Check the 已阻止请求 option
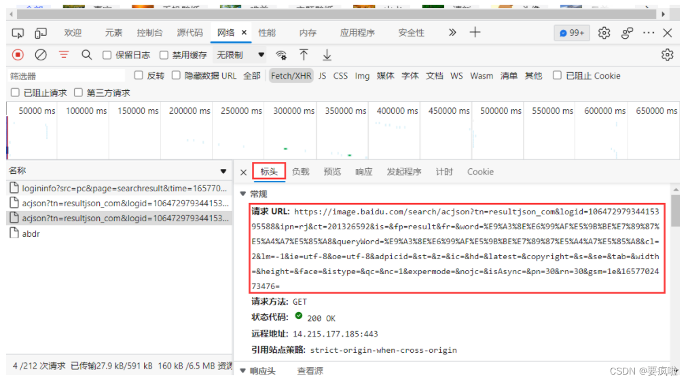The height and width of the screenshot is (382, 688). [x=15, y=92]
